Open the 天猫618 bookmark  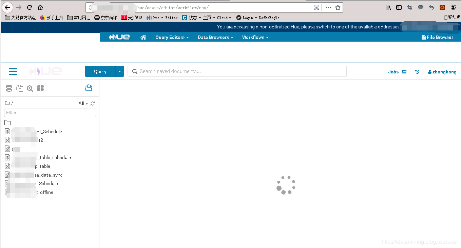[x=132, y=18]
